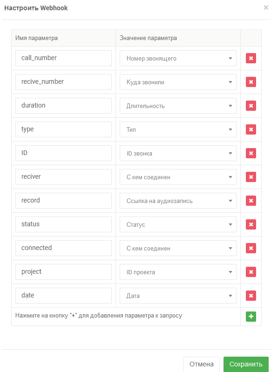Remove the project parameter row
The width and height of the screenshot is (271, 372).
[251, 272]
